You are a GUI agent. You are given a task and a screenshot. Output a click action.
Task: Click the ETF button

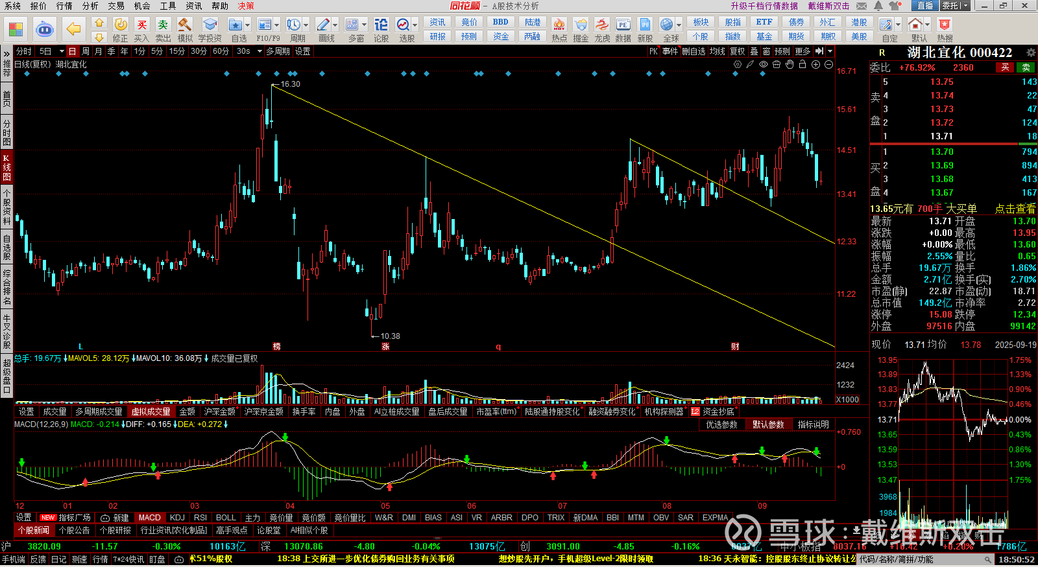point(764,22)
